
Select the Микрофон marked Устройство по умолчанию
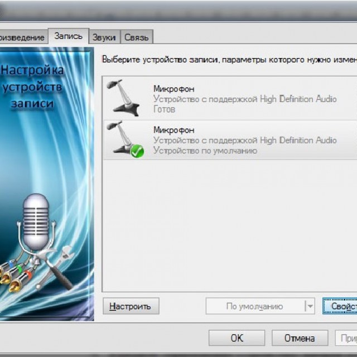pos(230,140)
